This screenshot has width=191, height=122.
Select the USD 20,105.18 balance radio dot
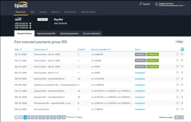tap(31, 23)
